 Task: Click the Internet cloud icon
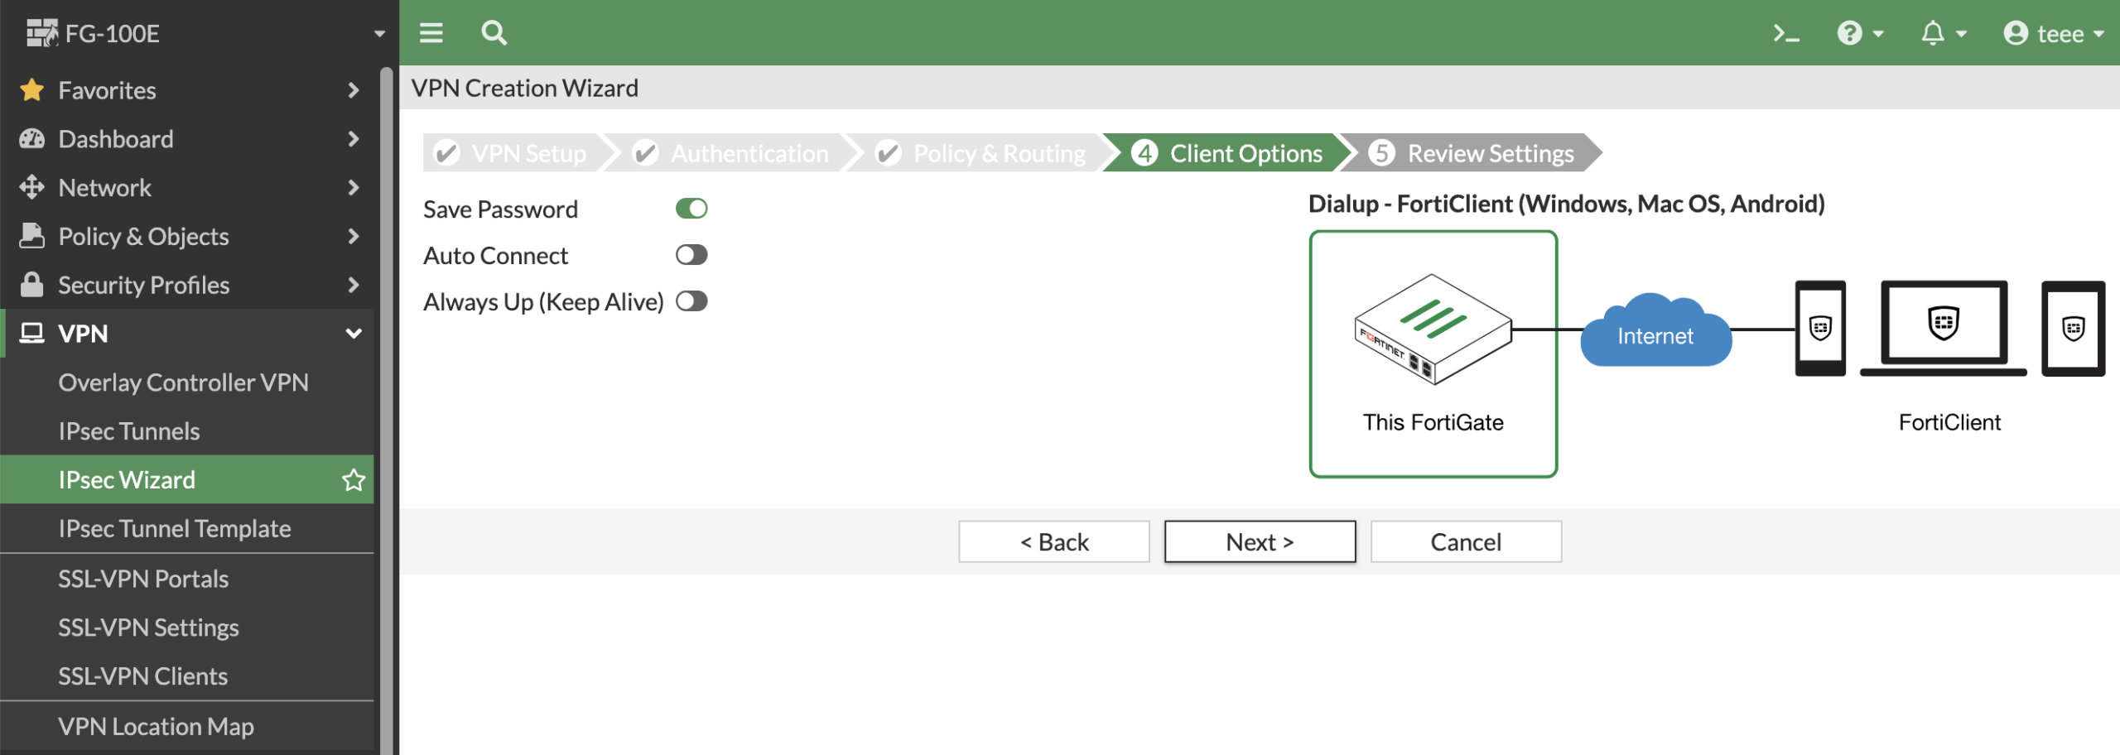(x=1655, y=333)
